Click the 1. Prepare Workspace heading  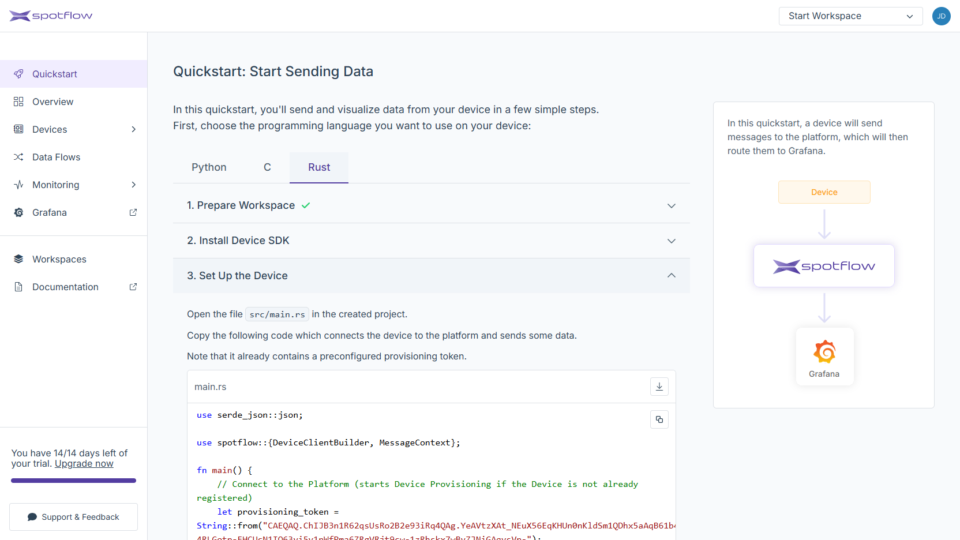coord(241,205)
